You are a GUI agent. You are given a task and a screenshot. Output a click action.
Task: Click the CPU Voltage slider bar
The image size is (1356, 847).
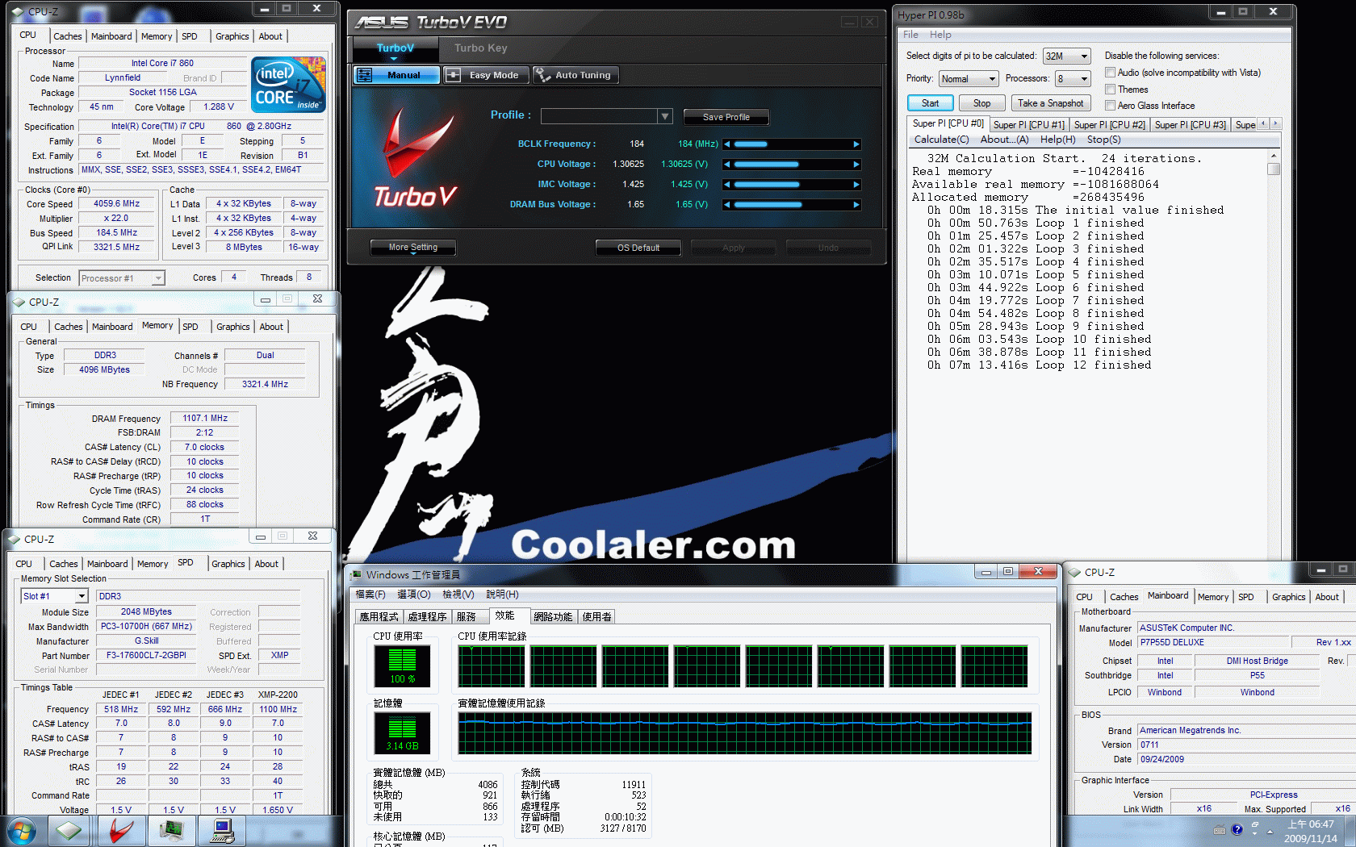click(792, 165)
